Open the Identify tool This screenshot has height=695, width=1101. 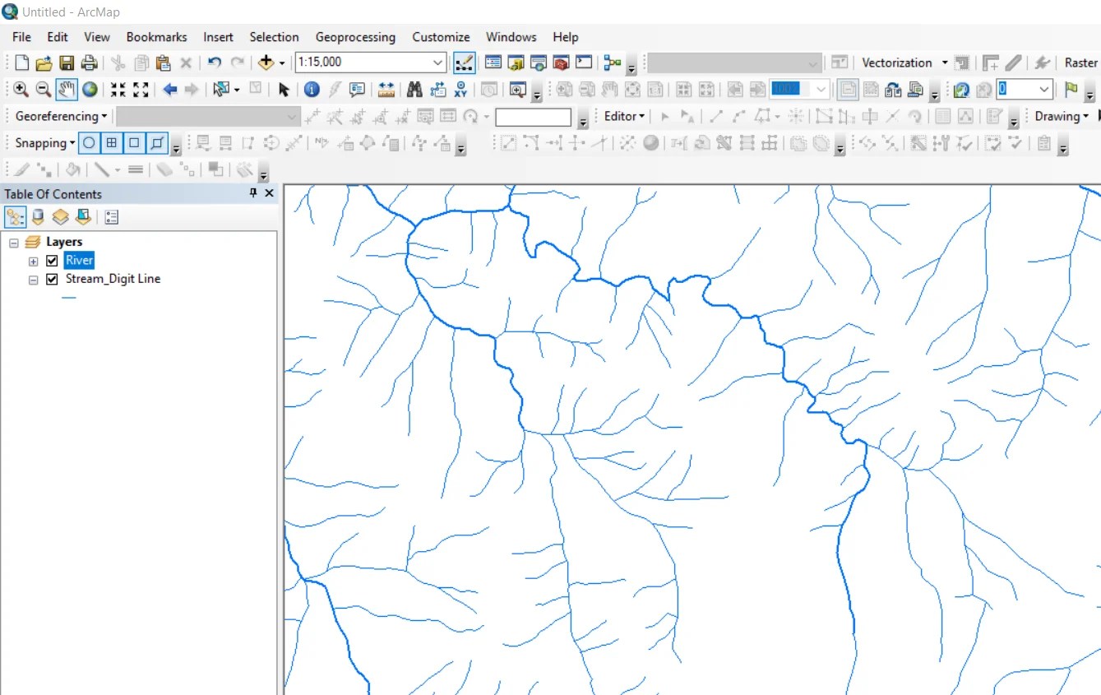[312, 90]
